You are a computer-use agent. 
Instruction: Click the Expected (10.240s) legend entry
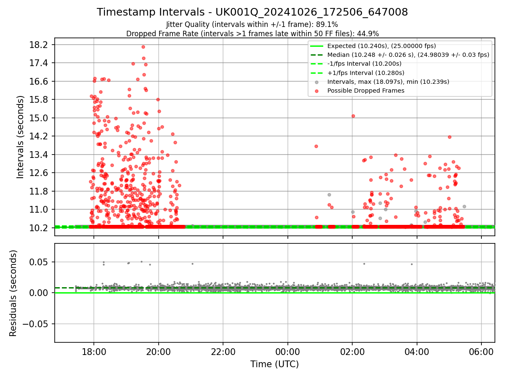click(382, 46)
